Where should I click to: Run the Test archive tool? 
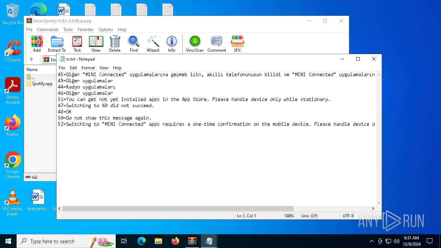point(77,44)
